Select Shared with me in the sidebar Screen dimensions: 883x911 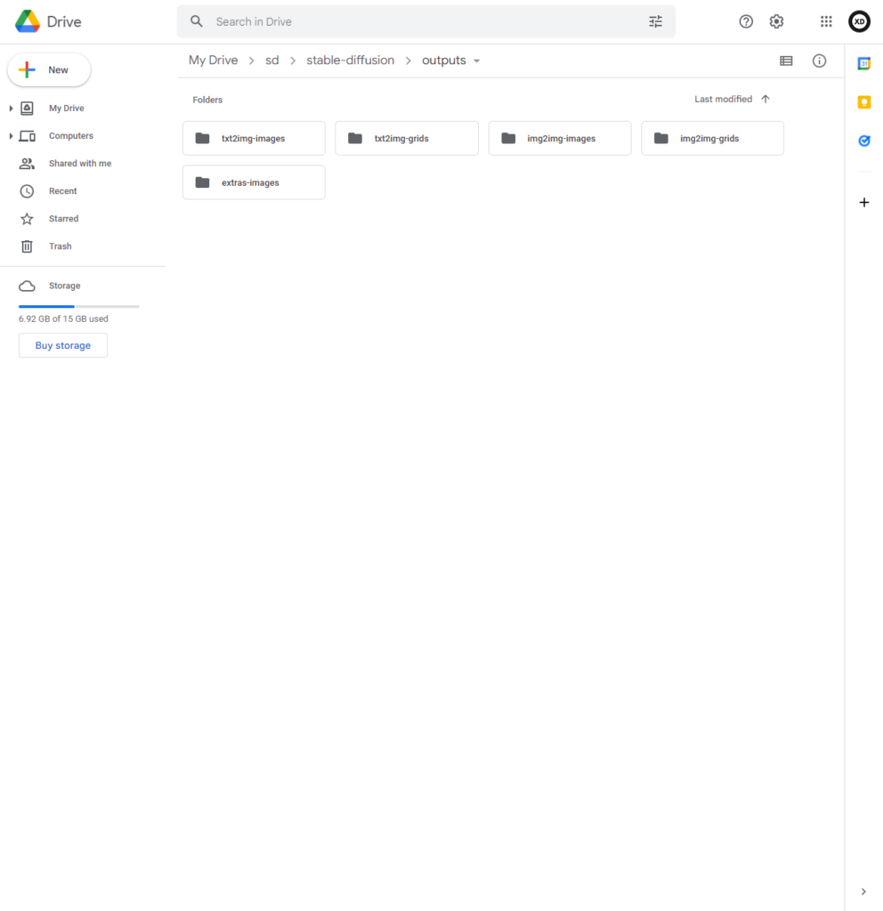click(x=80, y=163)
